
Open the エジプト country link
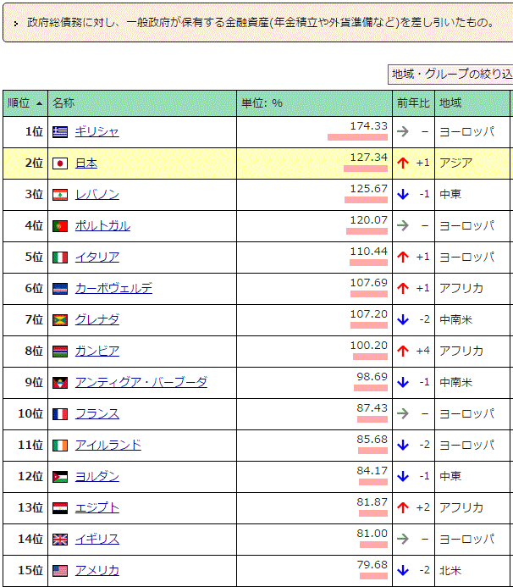(x=97, y=508)
